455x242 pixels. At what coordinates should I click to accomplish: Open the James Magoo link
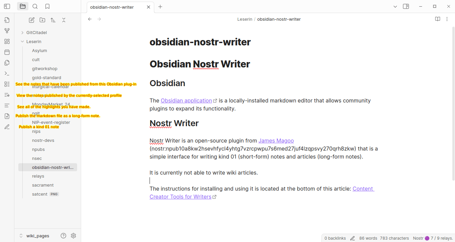point(276,141)
